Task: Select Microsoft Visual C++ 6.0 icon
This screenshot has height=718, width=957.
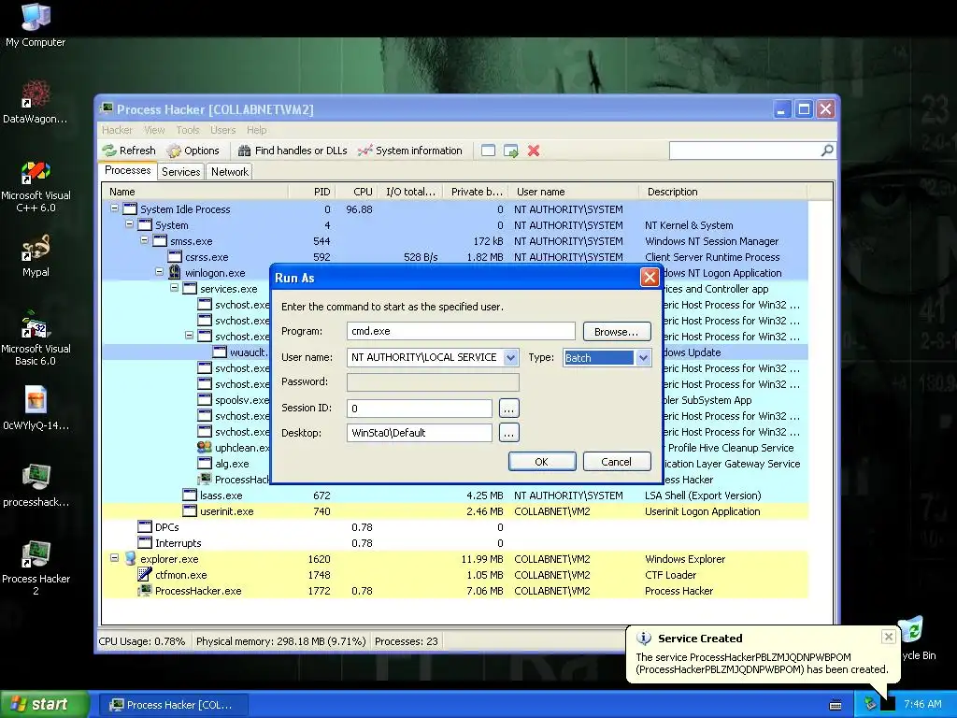Action: coord(36,186)
